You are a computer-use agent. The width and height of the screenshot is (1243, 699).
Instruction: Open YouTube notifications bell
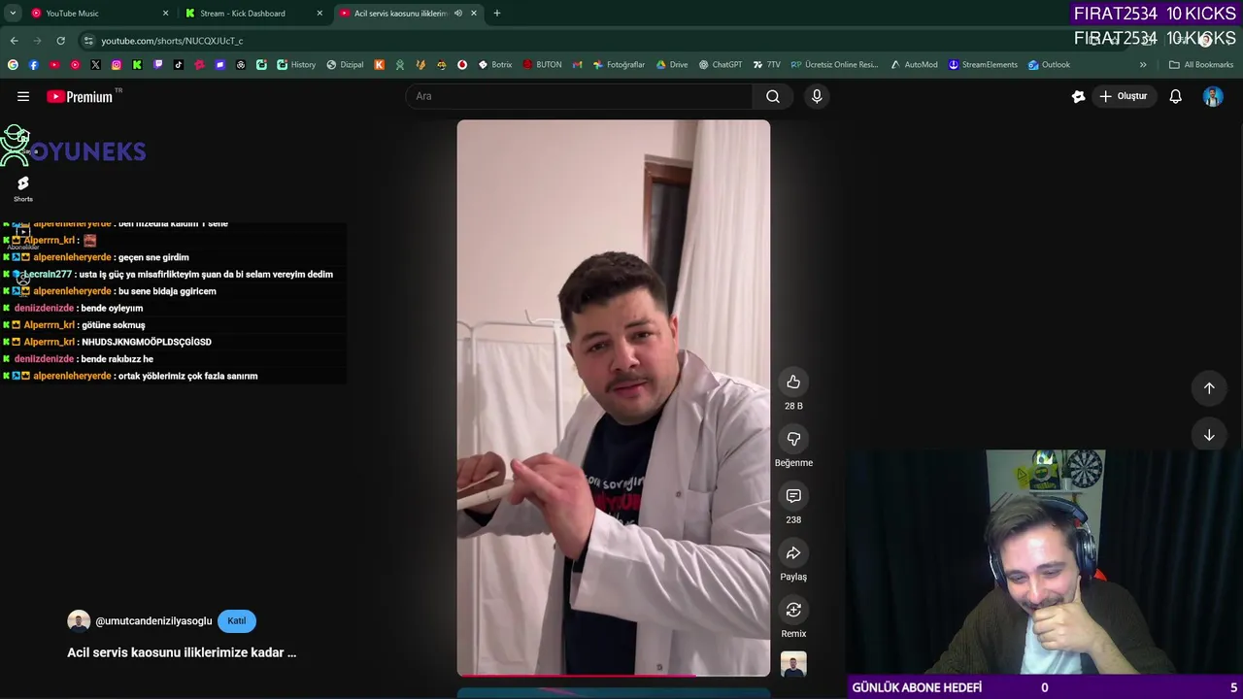click(1175, 96)
